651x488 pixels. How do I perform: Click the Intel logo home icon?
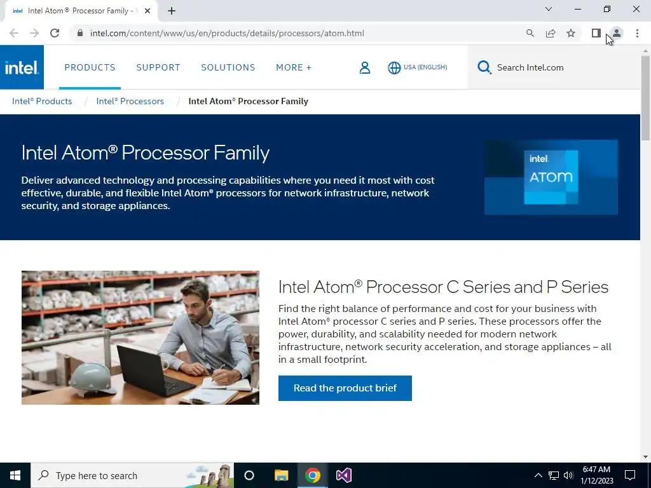[x=22, y=67]
